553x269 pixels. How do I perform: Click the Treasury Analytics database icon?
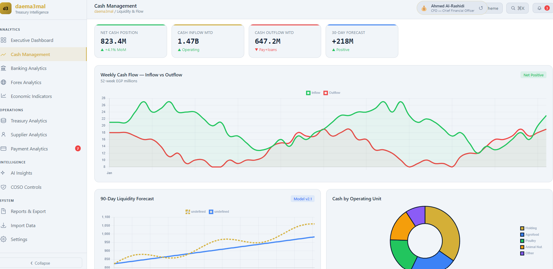(x=4, y=121)
